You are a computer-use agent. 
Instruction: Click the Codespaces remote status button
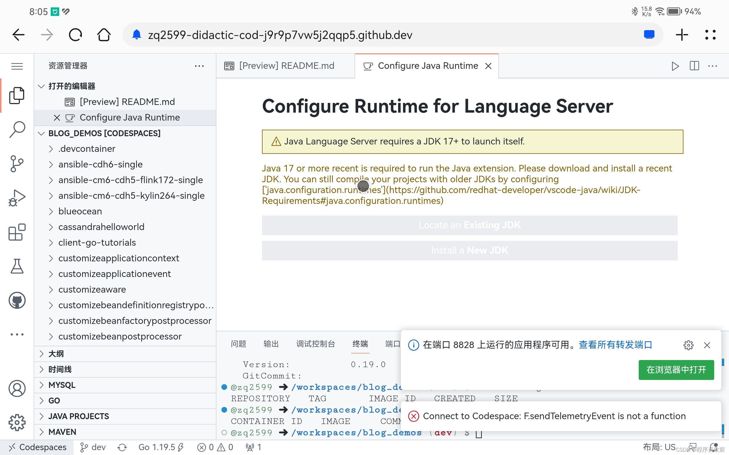coord(37,448)
